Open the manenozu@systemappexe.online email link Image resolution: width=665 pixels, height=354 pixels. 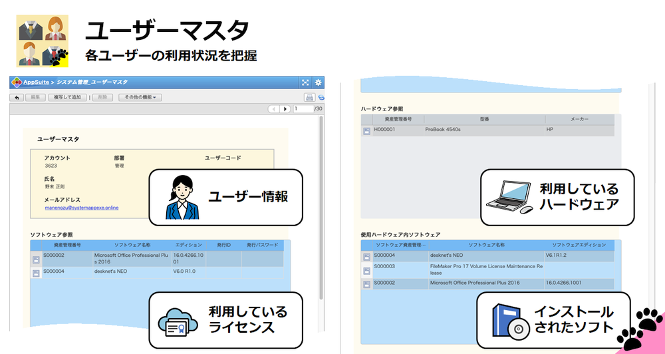[81, 207]
